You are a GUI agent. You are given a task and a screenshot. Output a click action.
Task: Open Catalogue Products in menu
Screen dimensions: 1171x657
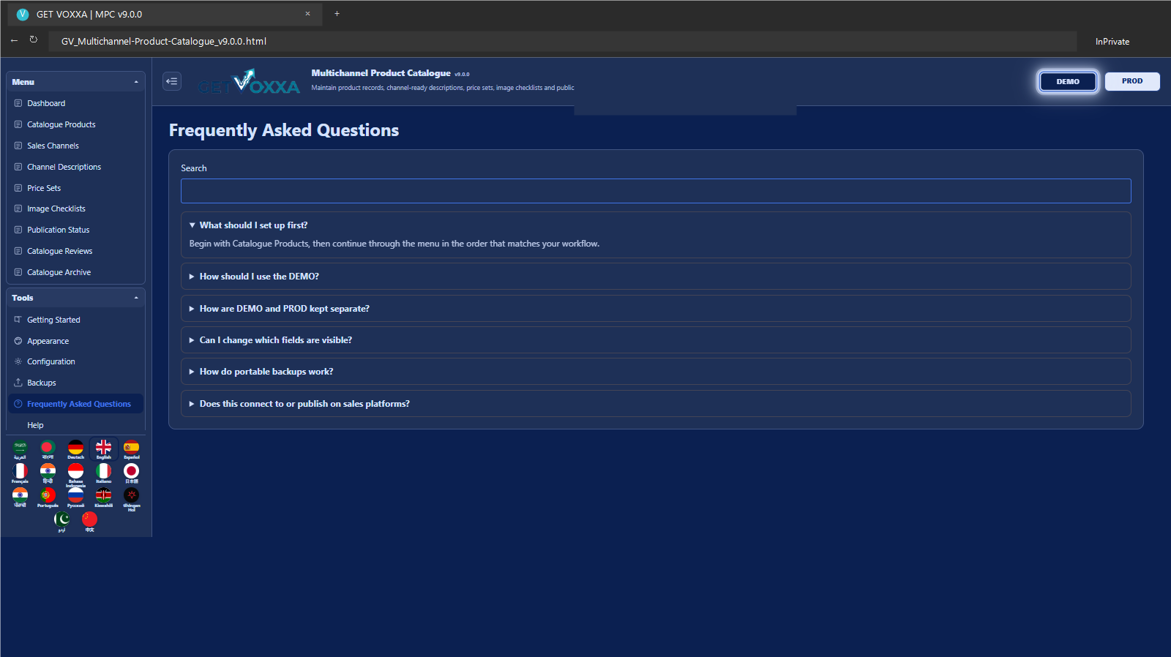(75, 124)
